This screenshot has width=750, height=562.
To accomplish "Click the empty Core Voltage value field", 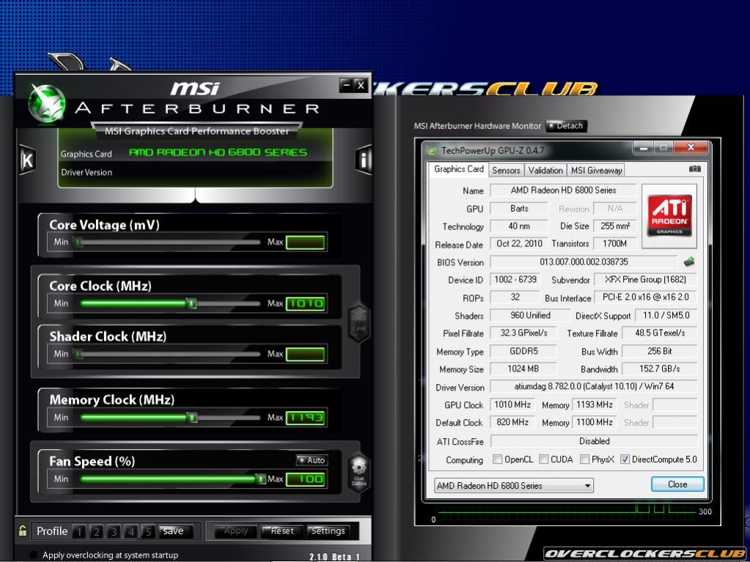I will [306, 243].
